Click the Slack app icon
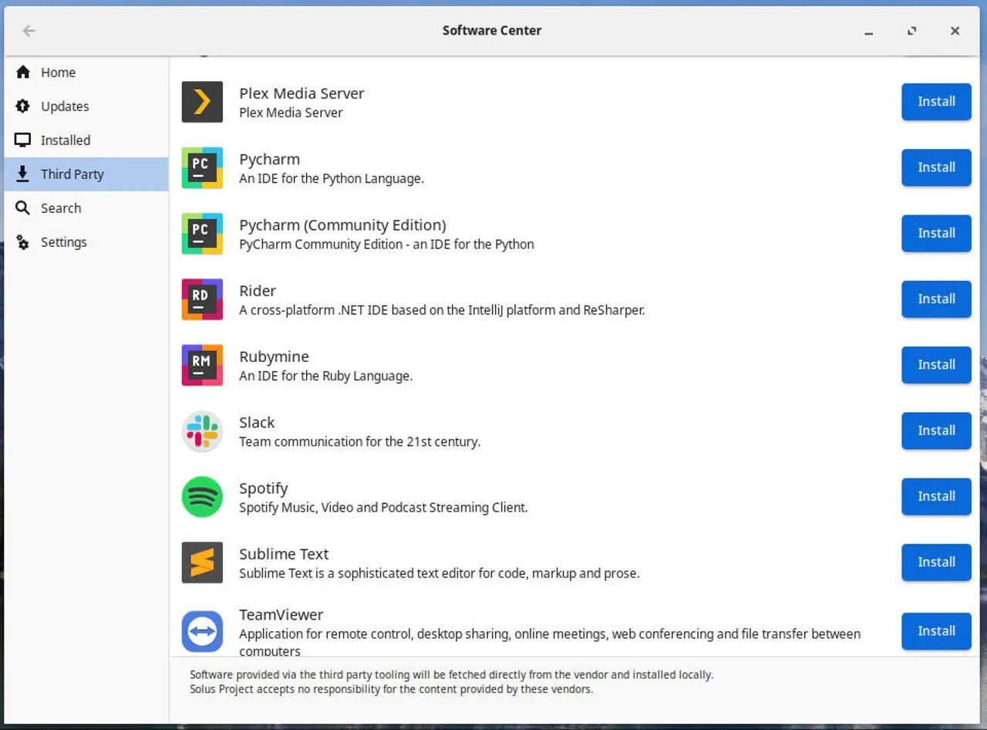Image resolution: width=987 pixels, height=730 pixels. click(x=202, y=431)
